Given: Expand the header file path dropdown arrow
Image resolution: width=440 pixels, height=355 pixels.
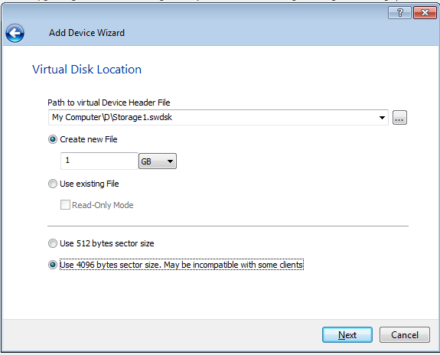Looking at the screenshot, I should point(382,118).
